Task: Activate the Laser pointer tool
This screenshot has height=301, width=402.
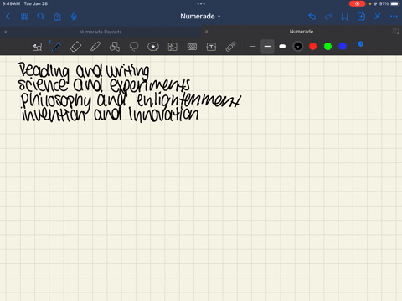Action: pos(230,47)
